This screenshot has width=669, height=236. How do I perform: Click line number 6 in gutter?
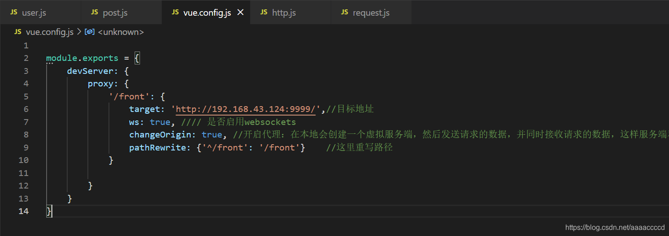click(x=26, y=109)
